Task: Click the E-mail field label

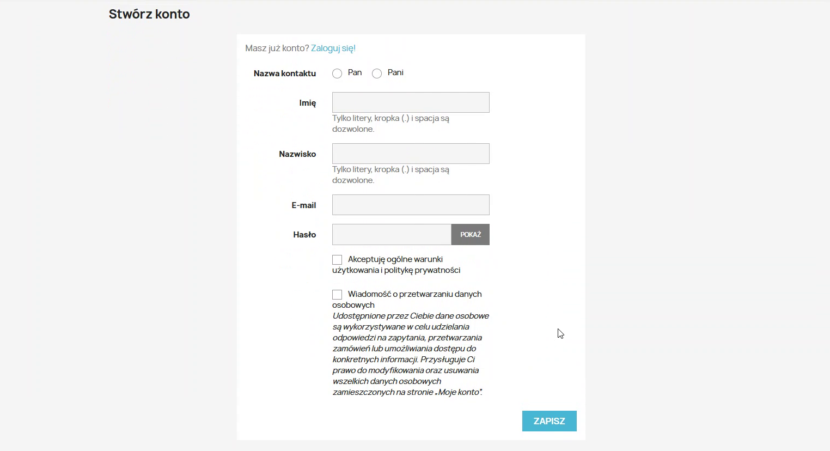Action: pyautogui.click(x=303, y=205)
